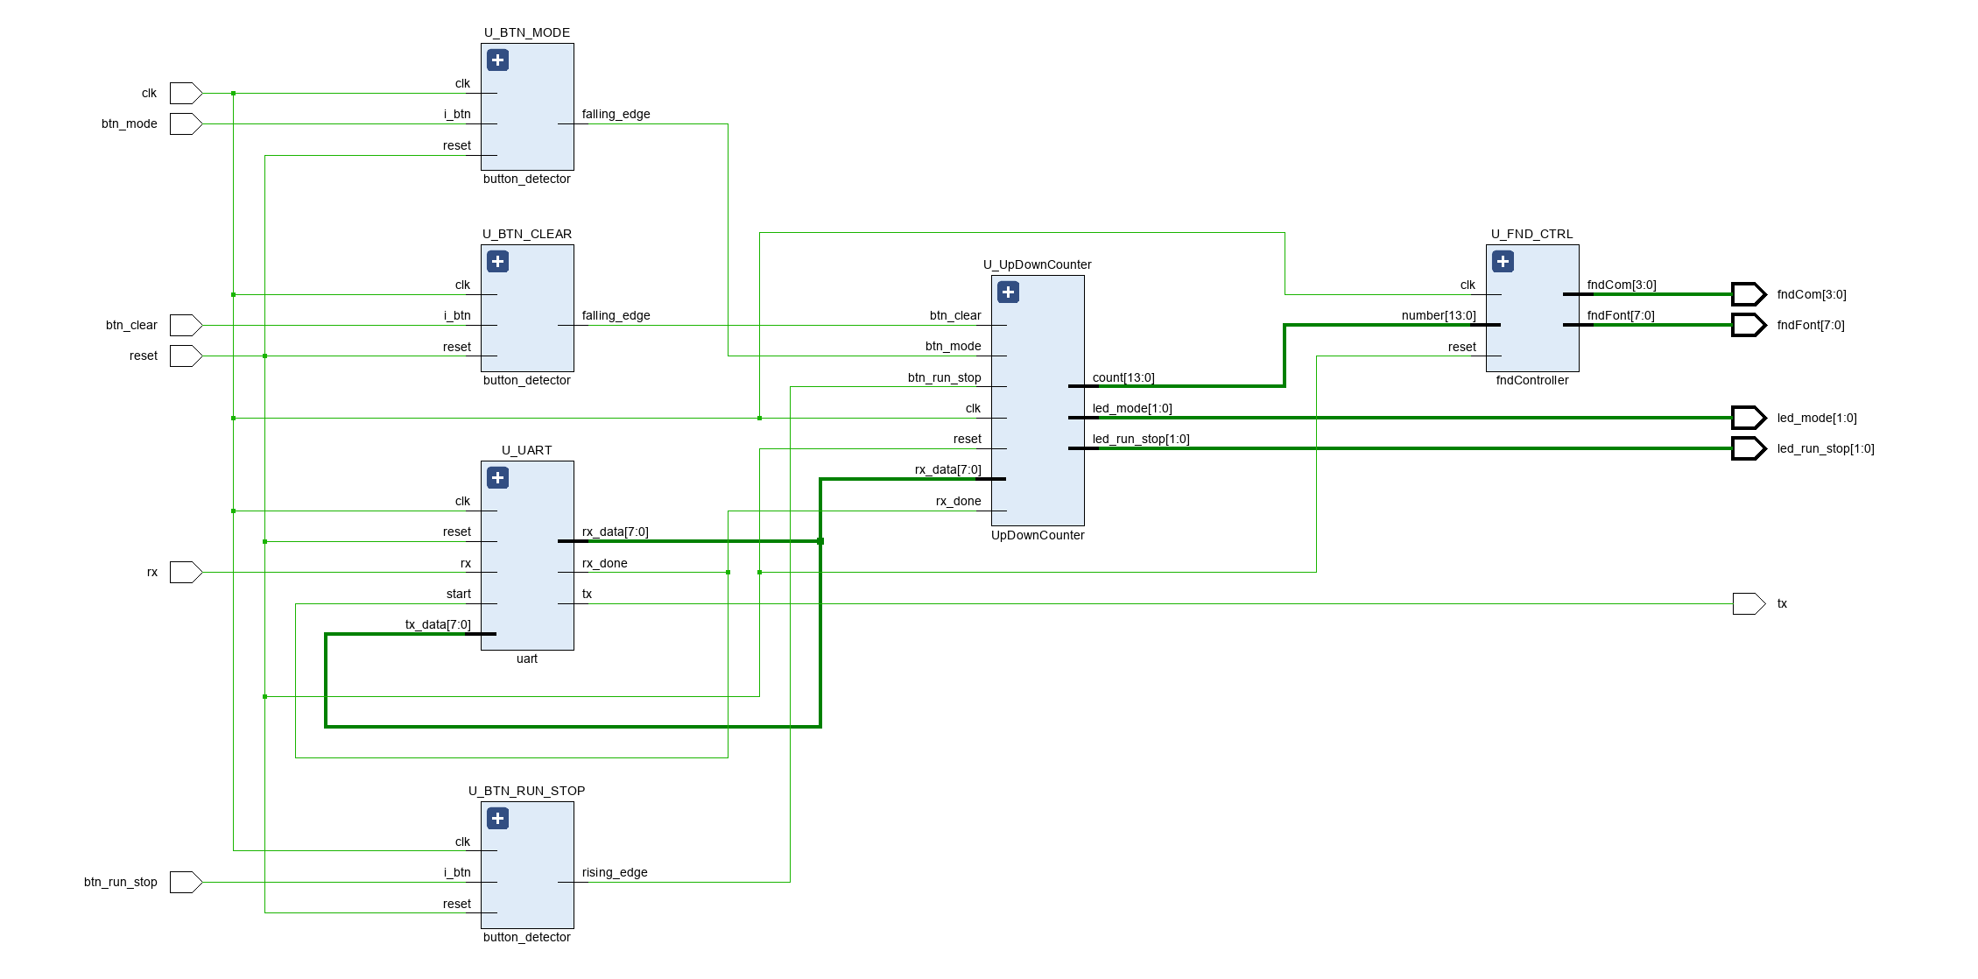1978x979 pixels.
Task: Select the number[13:0] pin on fndController
Action: pos(1439,315)
